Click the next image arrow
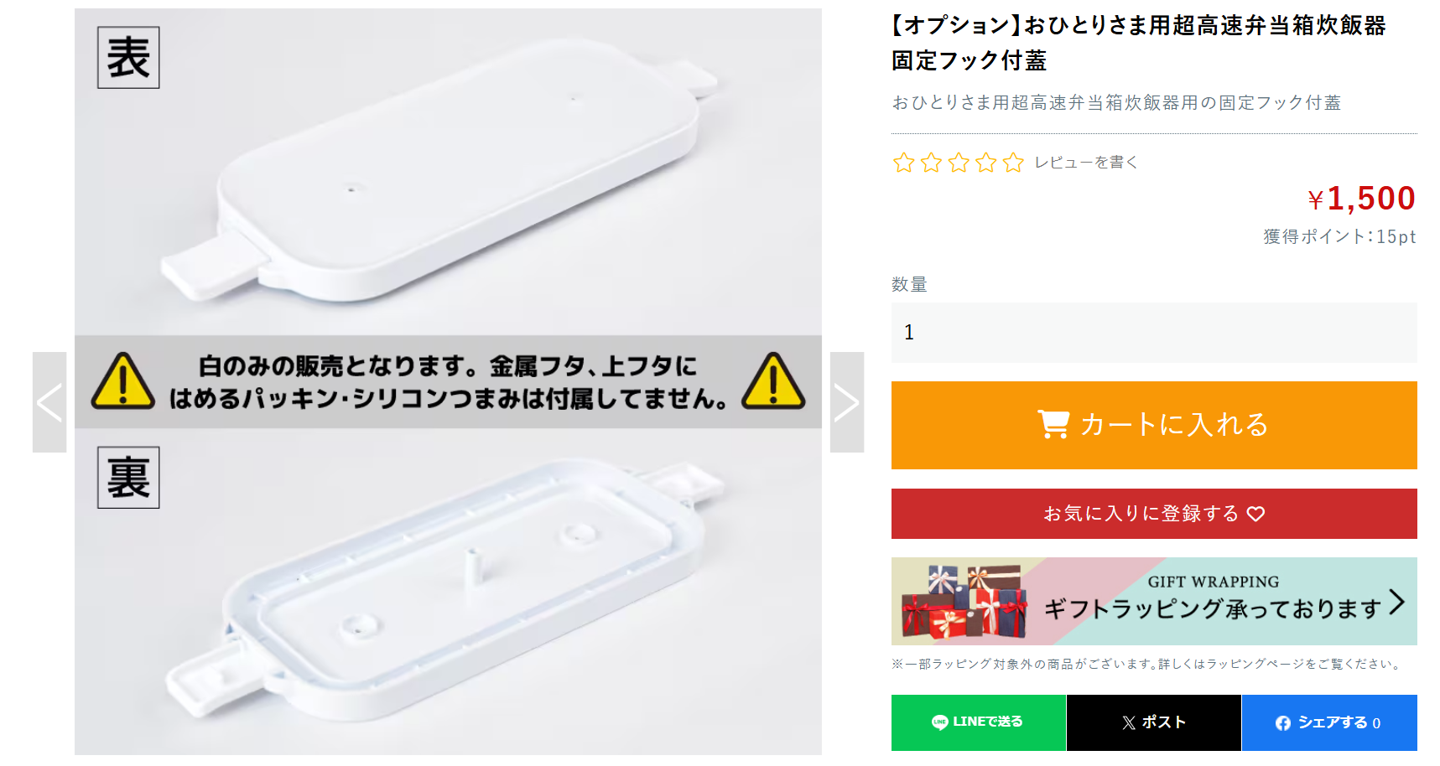The image size is (1440, 766). click(x=847, y=402)
